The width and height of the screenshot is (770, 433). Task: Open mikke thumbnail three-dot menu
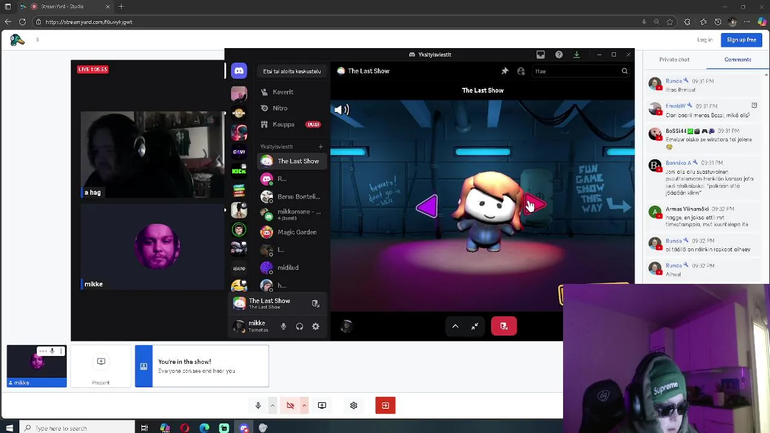point(61,351)
